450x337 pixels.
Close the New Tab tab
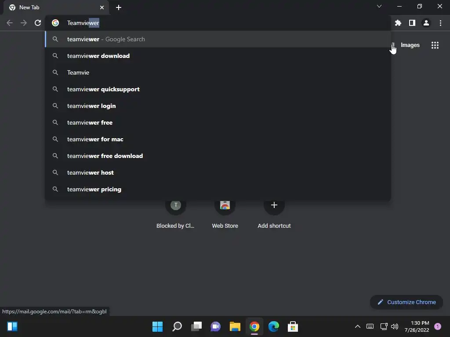pyautogui.click(x=102, y=7)
